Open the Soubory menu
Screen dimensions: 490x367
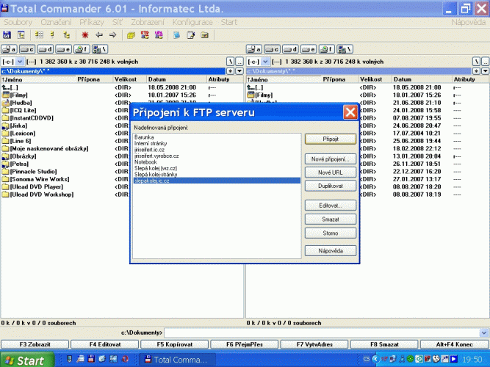[x=18, y=23]
